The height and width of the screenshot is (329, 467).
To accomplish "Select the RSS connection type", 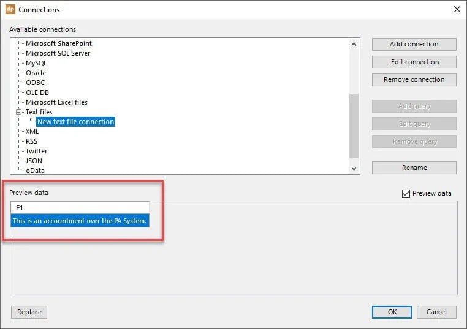I will click(32, 141).
